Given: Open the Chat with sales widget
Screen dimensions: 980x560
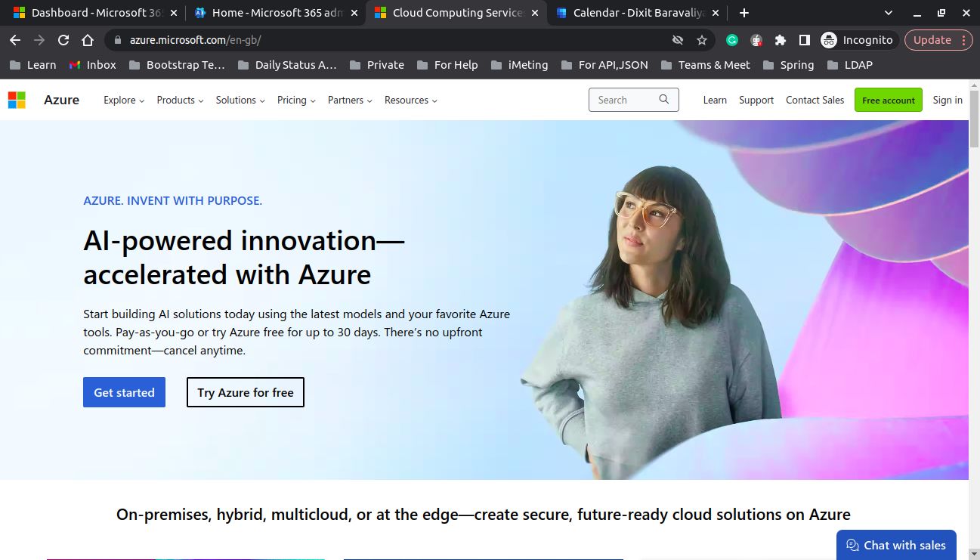Looking at the screenshot, I should pyautogui.click(x=896, y=545).
